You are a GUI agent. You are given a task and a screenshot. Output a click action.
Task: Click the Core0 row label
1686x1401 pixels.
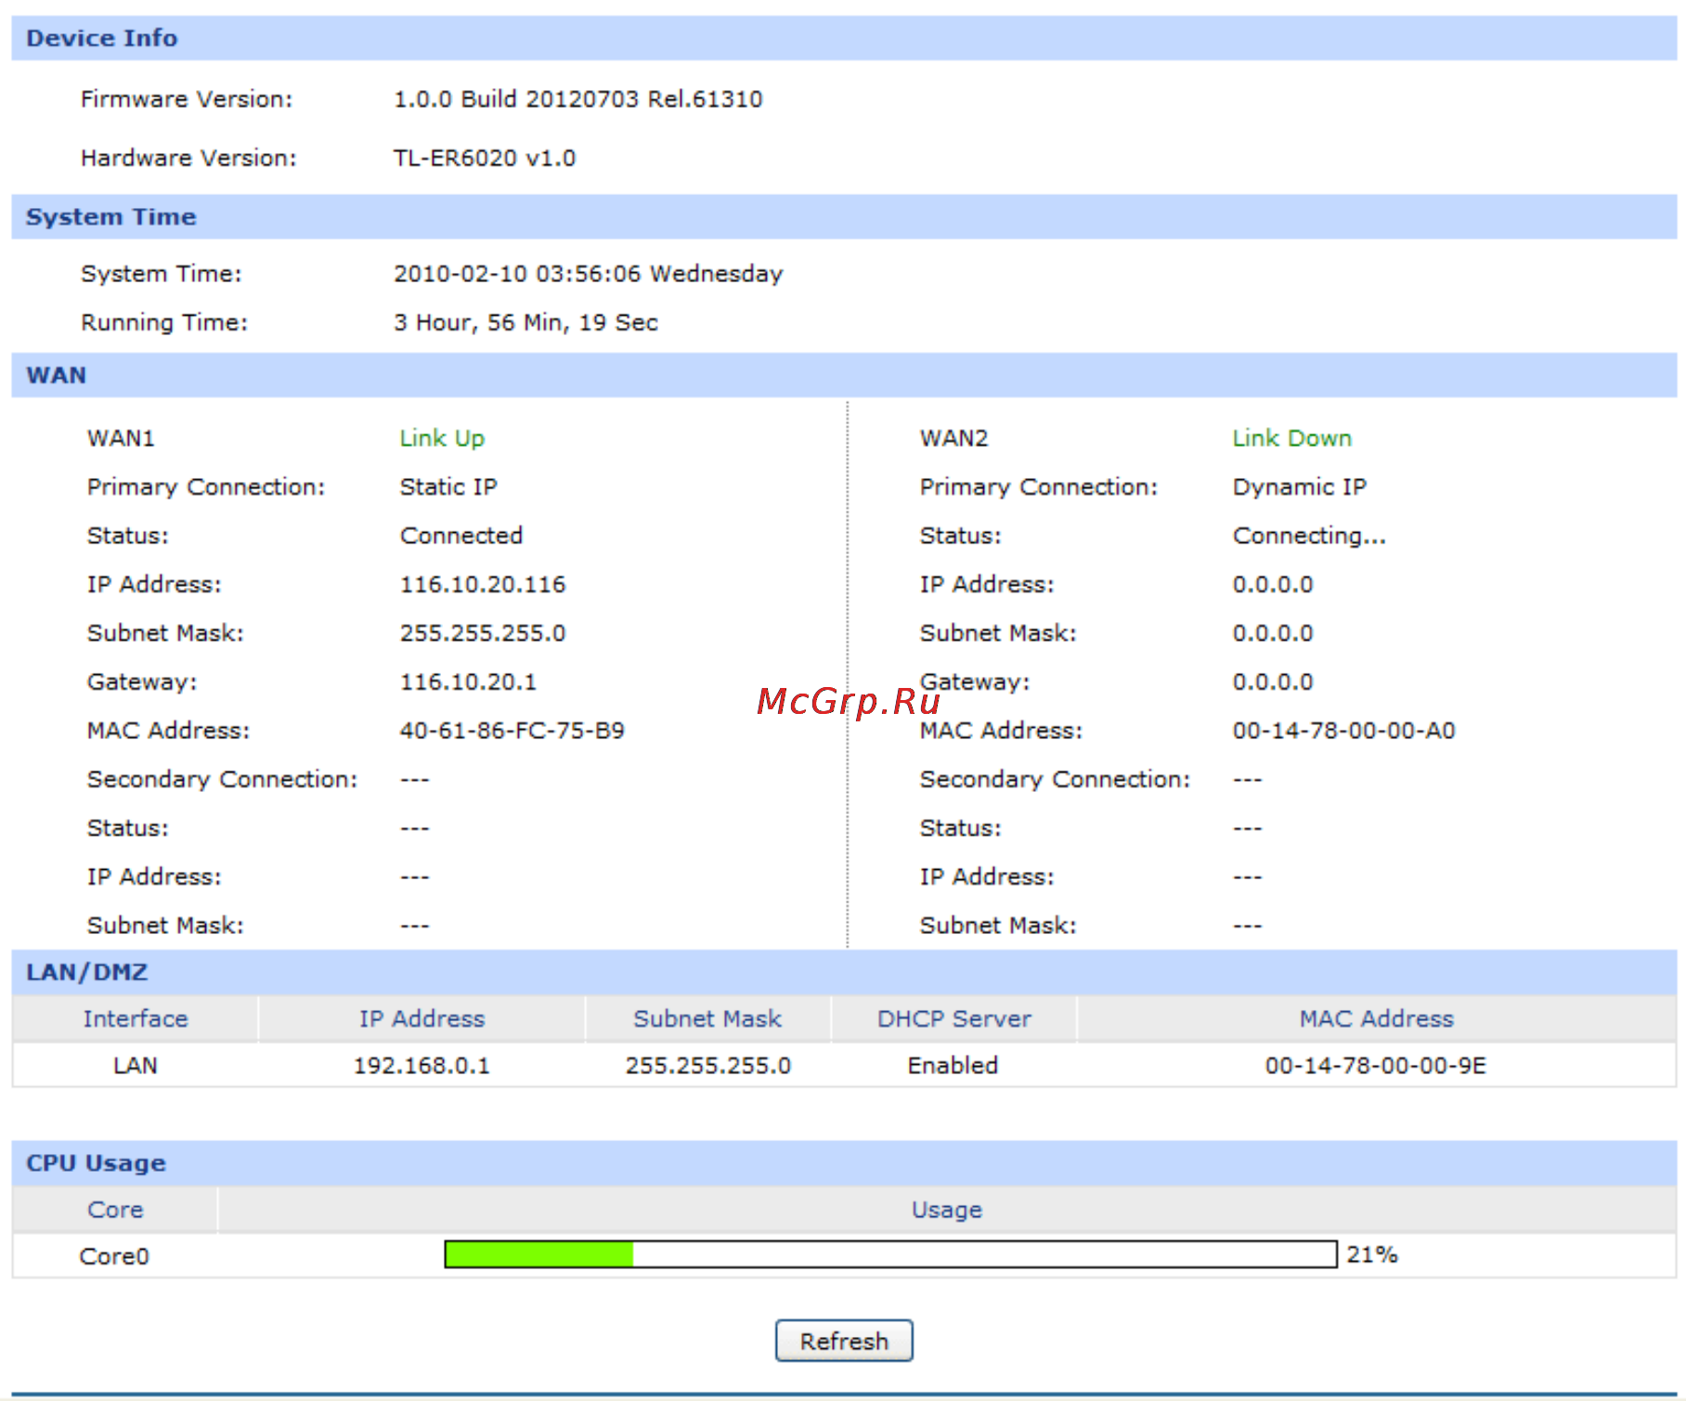(114, 1256)
